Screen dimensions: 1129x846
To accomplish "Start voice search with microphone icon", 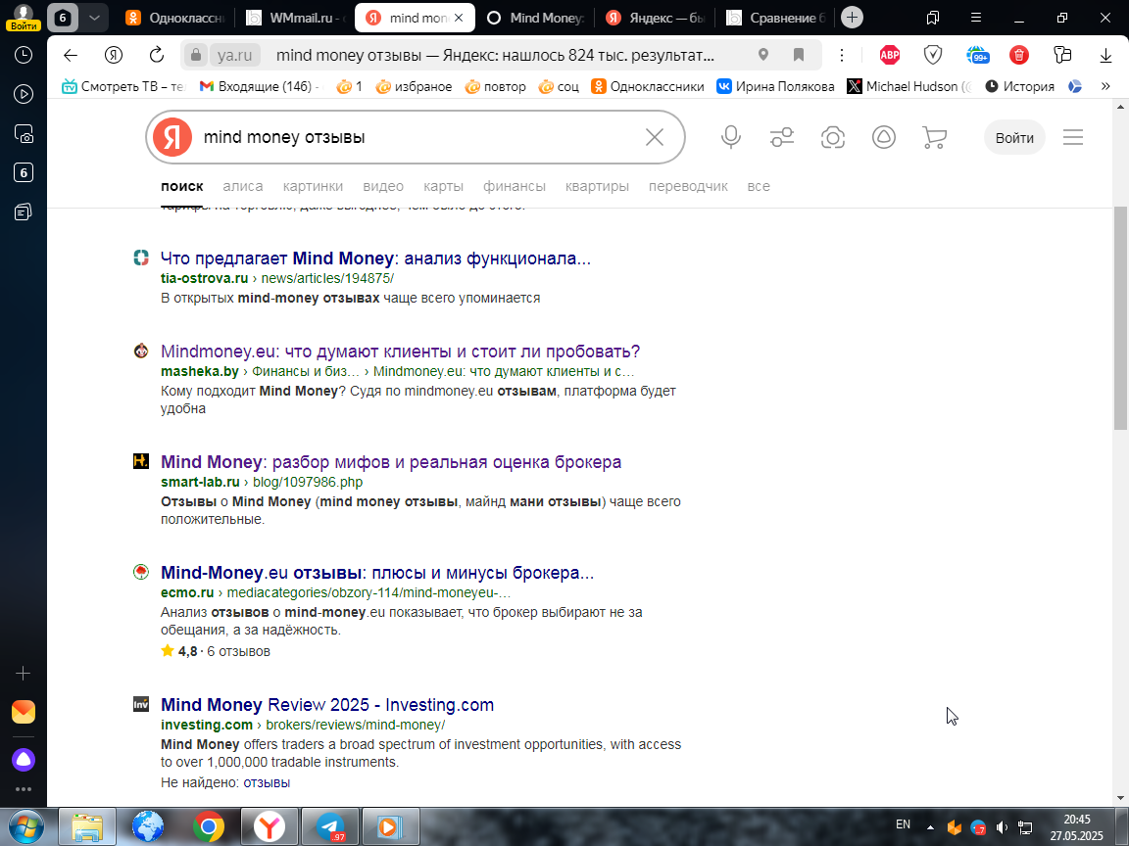I will click(x=731, y=137).
